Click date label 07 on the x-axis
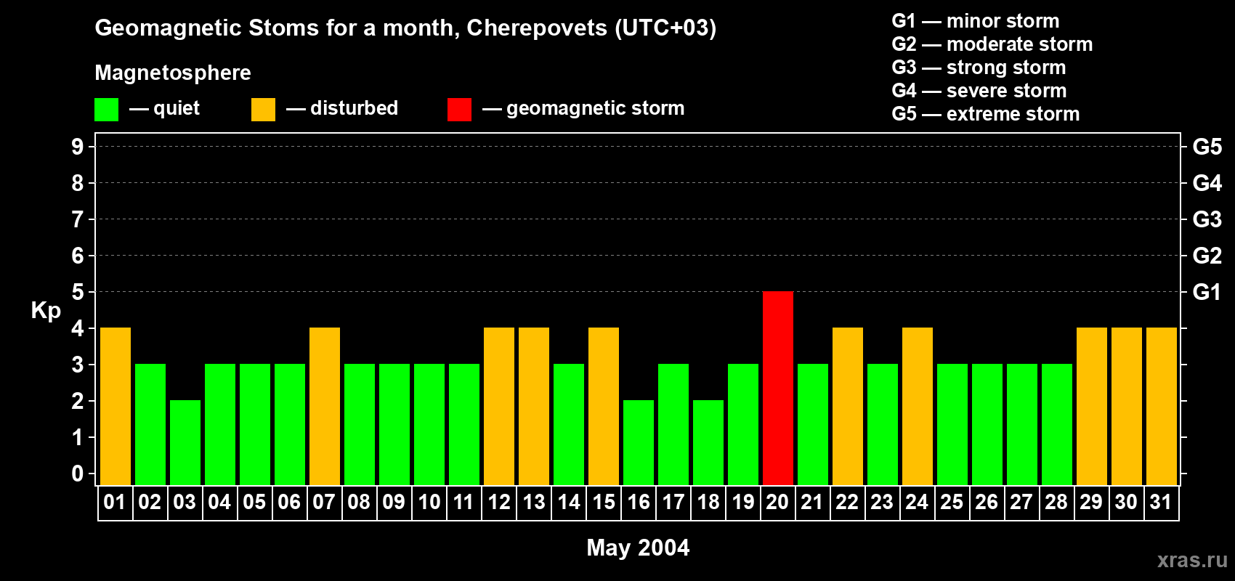This screenshot has width=1235, height=581. 324,503
